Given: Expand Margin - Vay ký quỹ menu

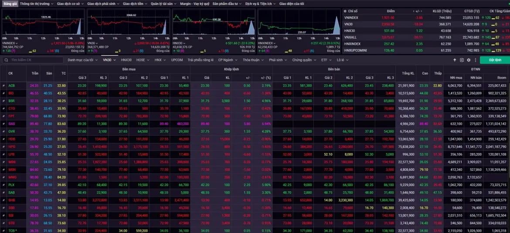Looking at the screenshot, I should (195, 4).
